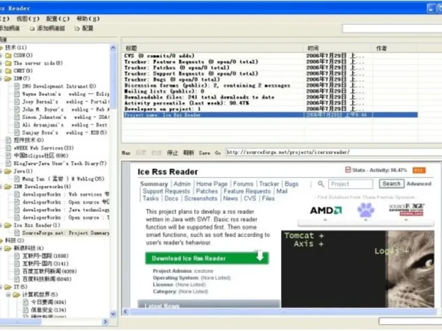Click the icon beside the 配置 toolbar button
The width and height of the screenshot is (442, 331).
[x=77, y=29]
